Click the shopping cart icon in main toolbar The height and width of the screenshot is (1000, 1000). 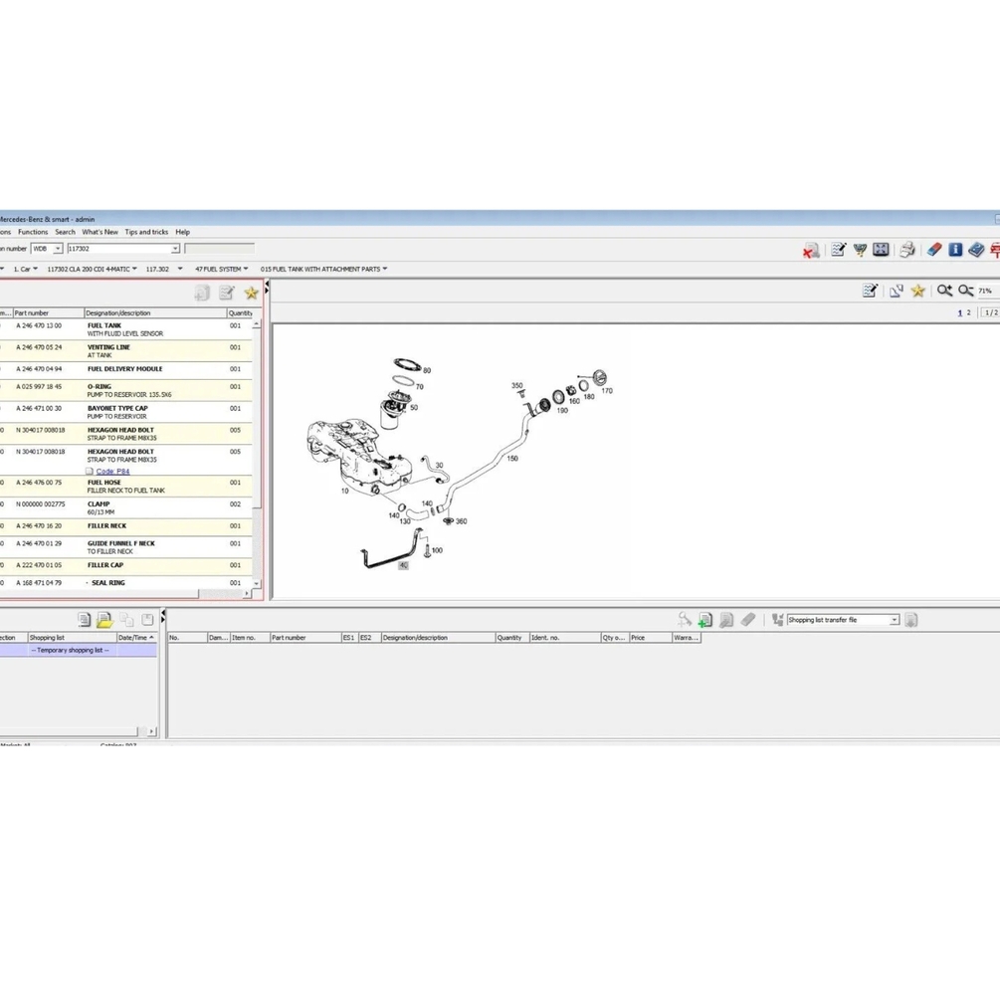[x=860, y=250]
